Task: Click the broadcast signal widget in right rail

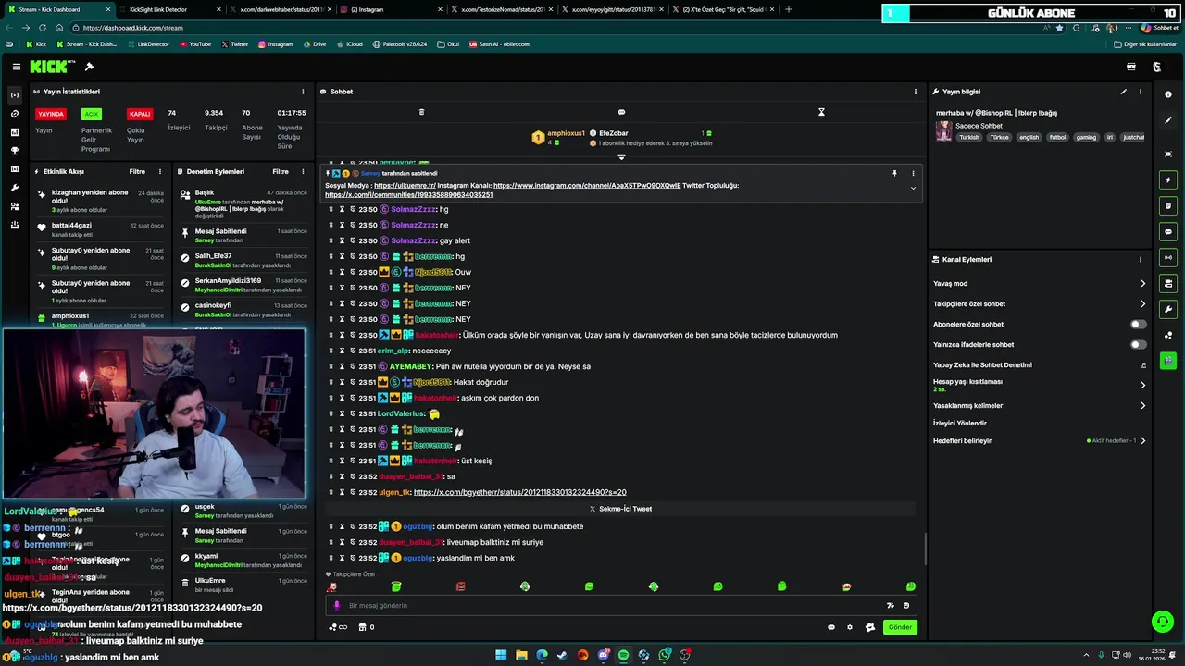Action: (x=1168, y=257)
